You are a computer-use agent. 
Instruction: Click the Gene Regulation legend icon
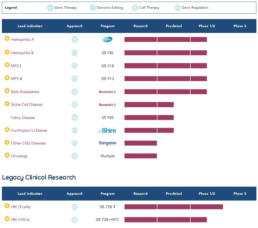[178, 8]
